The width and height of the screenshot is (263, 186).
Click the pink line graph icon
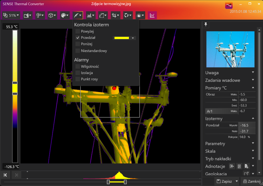pos(152,15)
